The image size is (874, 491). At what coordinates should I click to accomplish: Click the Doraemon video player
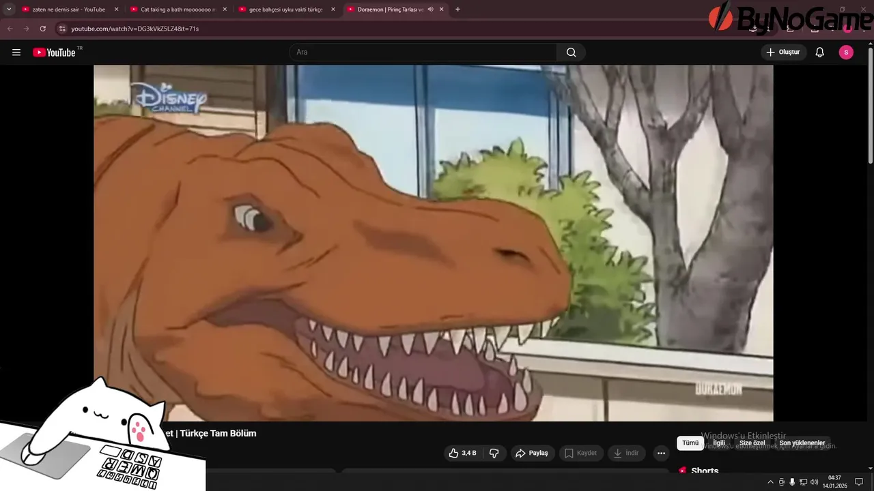click(434, 243)
